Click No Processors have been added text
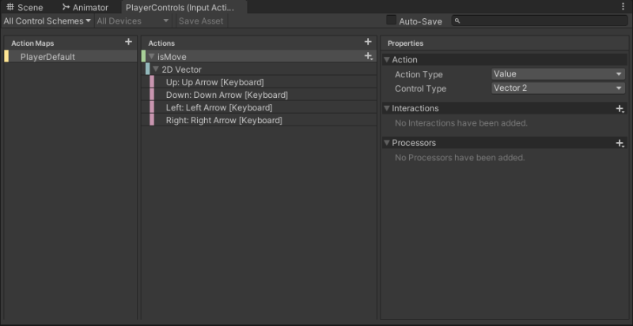This screenshot has height=326, width=633. tap(460, 158)
